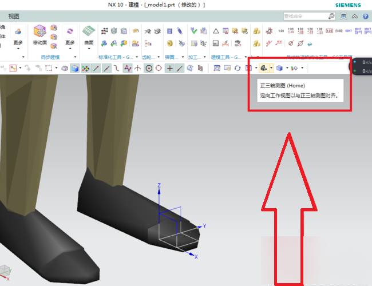Click the blue 10H7 tolerance icon

348,31
